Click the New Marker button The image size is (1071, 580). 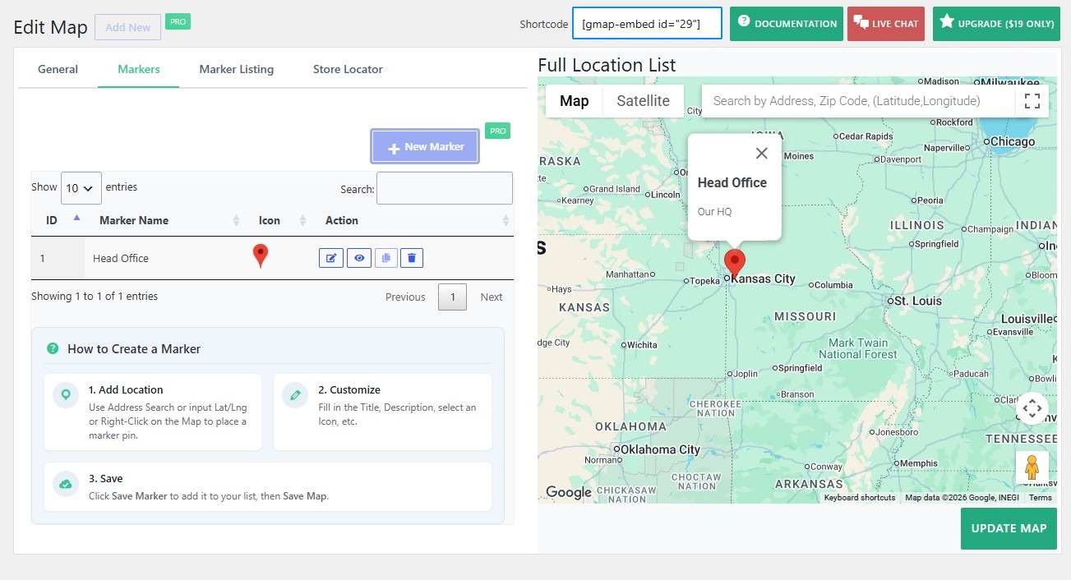[x=425, y=147]
